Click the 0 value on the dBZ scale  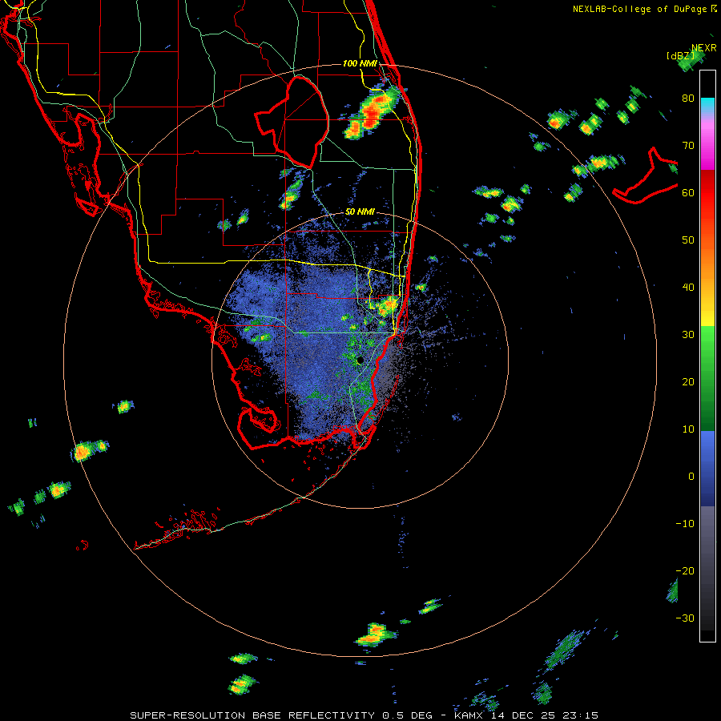(x=691, y=477)
